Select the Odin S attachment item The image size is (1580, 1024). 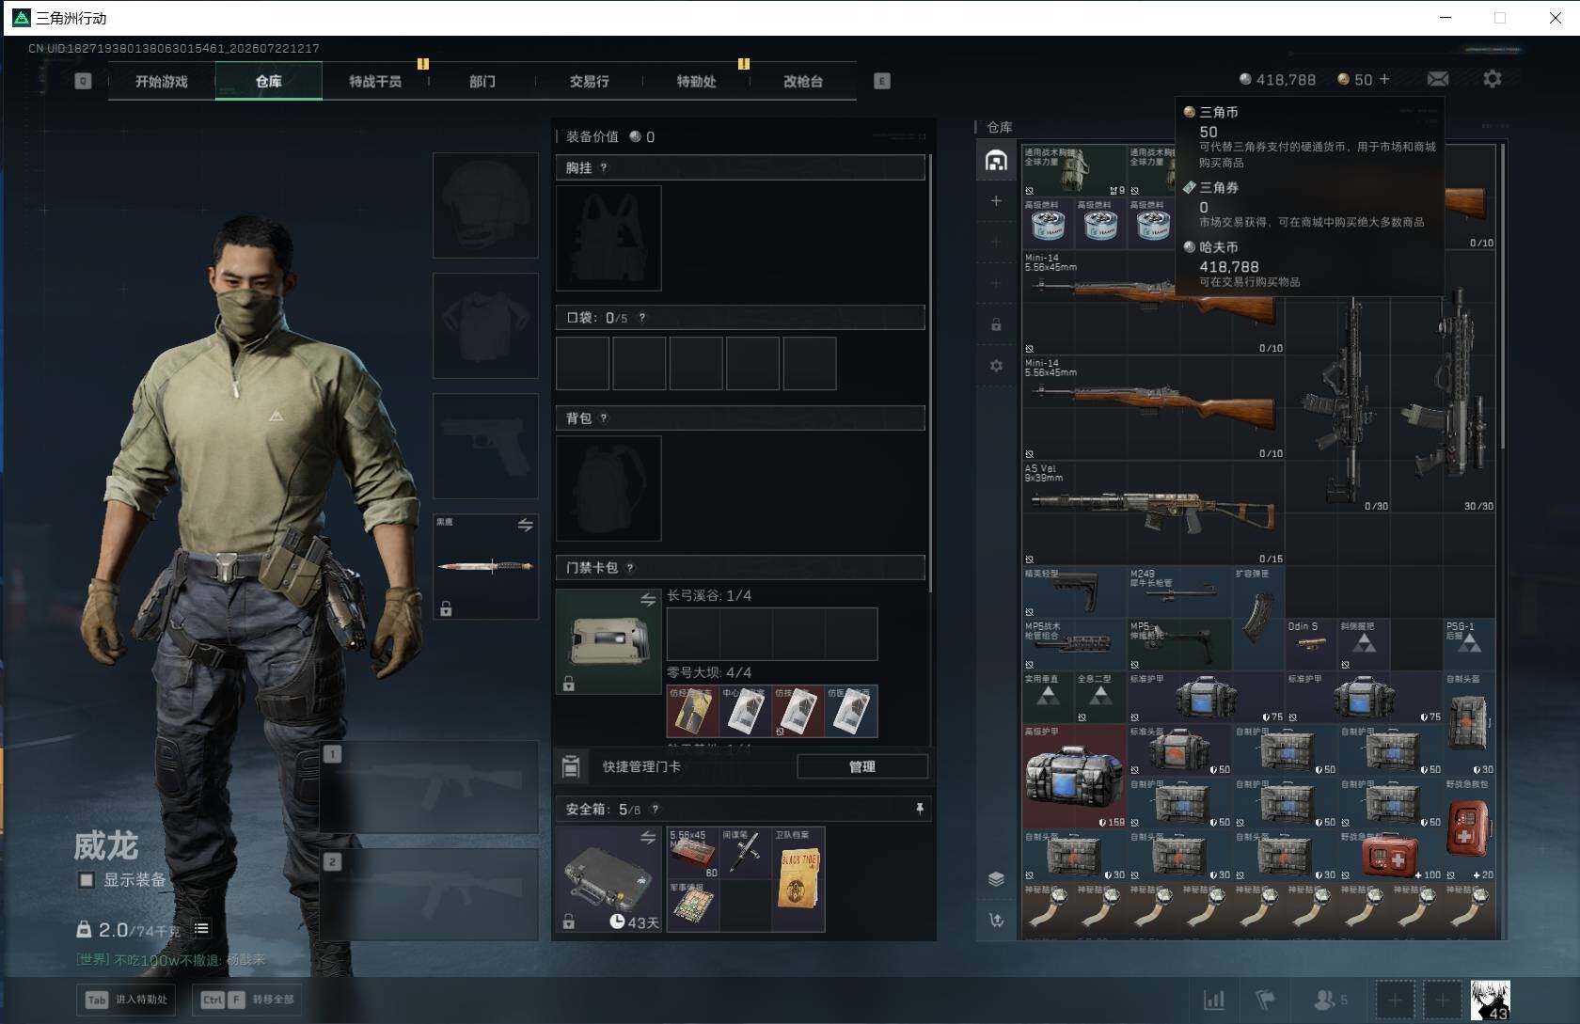pos(1311,644)
